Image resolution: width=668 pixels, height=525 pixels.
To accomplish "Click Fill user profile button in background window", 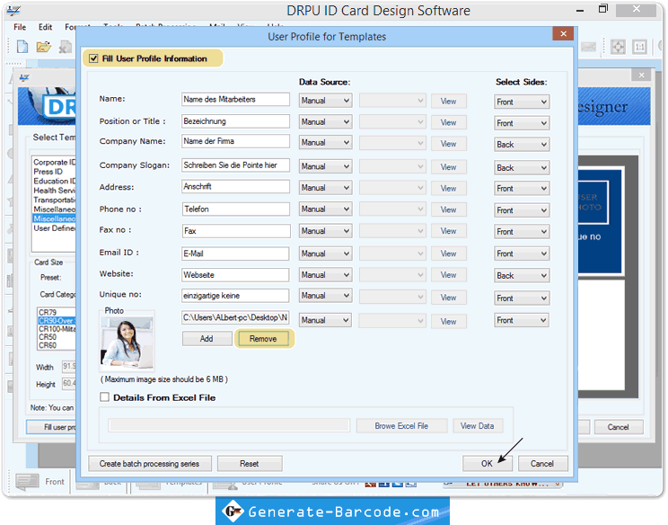I will coord(51,427).
